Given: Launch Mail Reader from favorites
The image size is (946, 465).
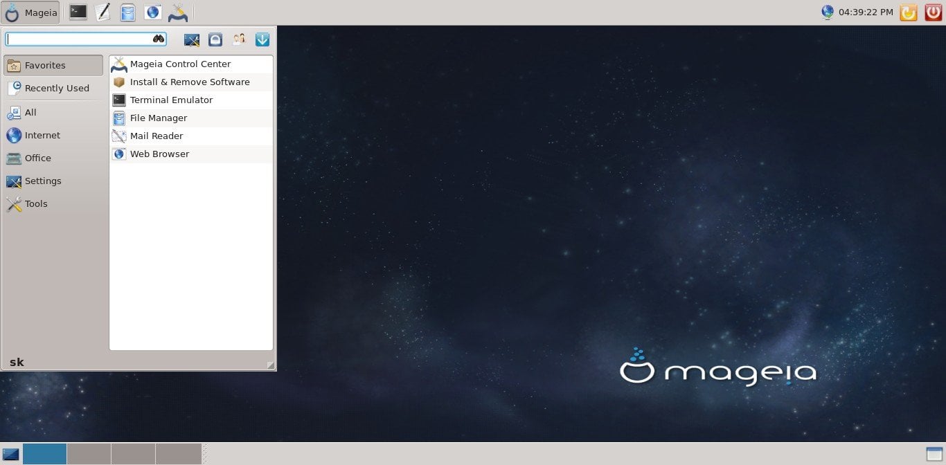Looking at the screenshot, I should (190, 136).
